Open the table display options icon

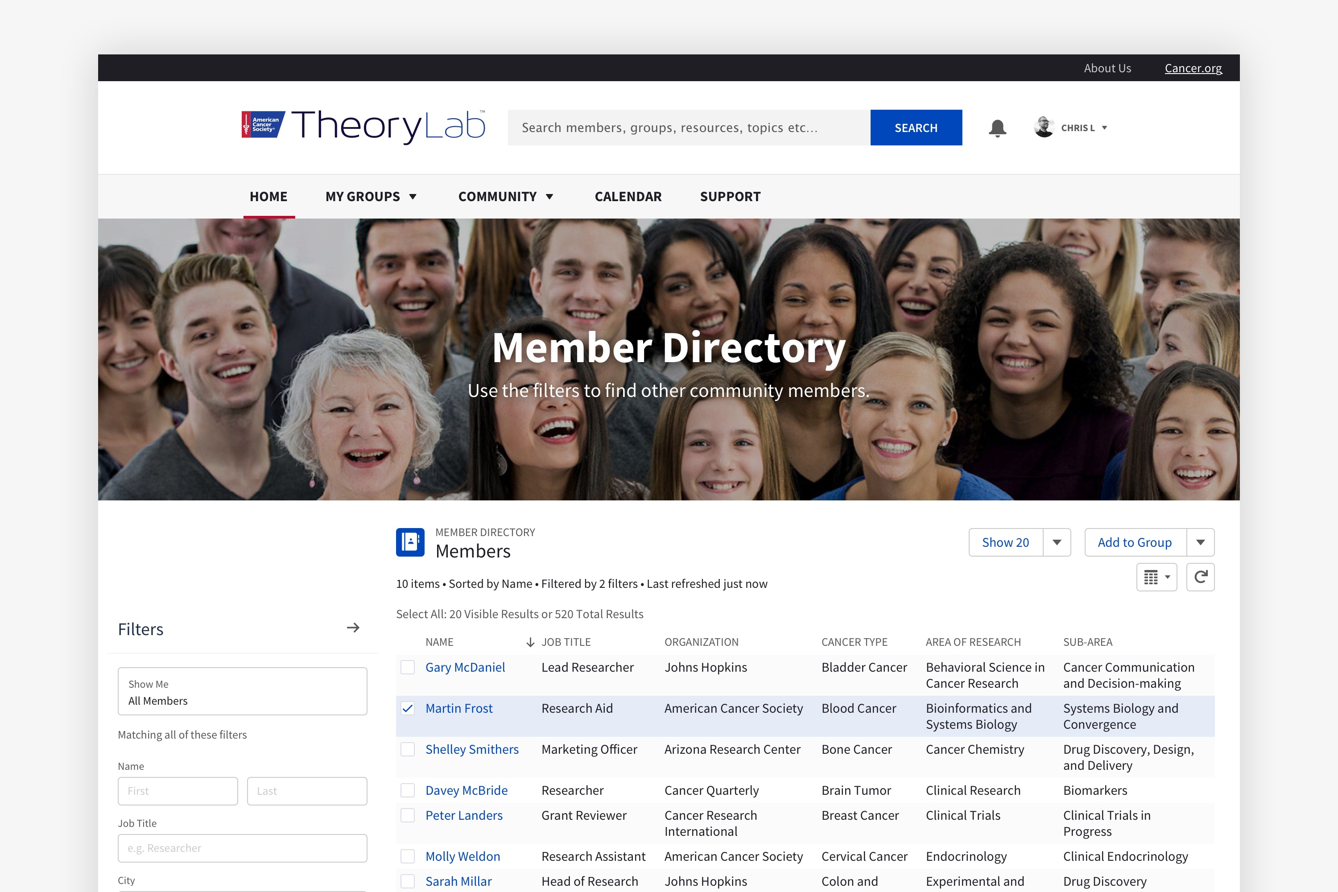(1156, 578)
